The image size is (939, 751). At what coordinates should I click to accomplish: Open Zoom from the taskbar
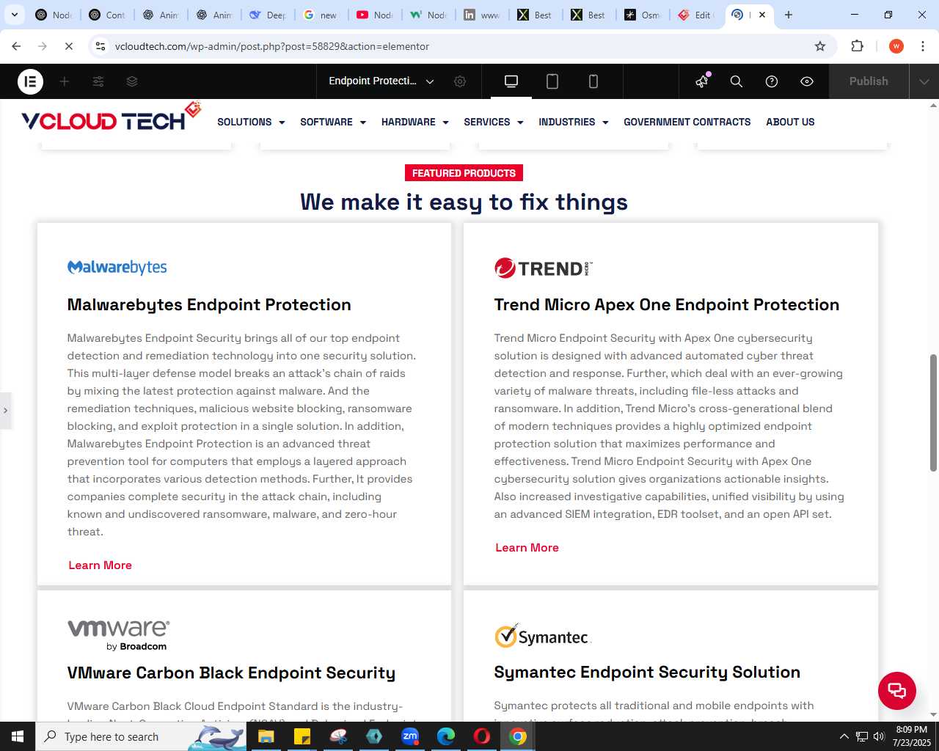(x=410, y=736)
